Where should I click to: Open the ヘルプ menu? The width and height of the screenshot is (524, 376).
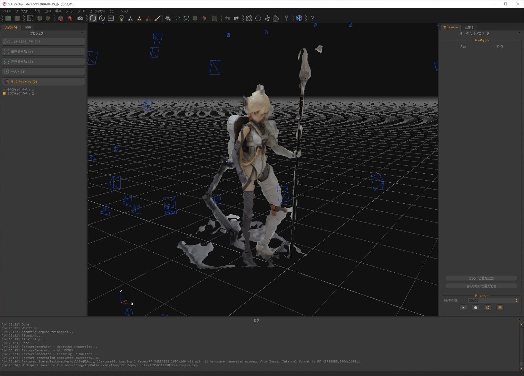coord(124,11)
